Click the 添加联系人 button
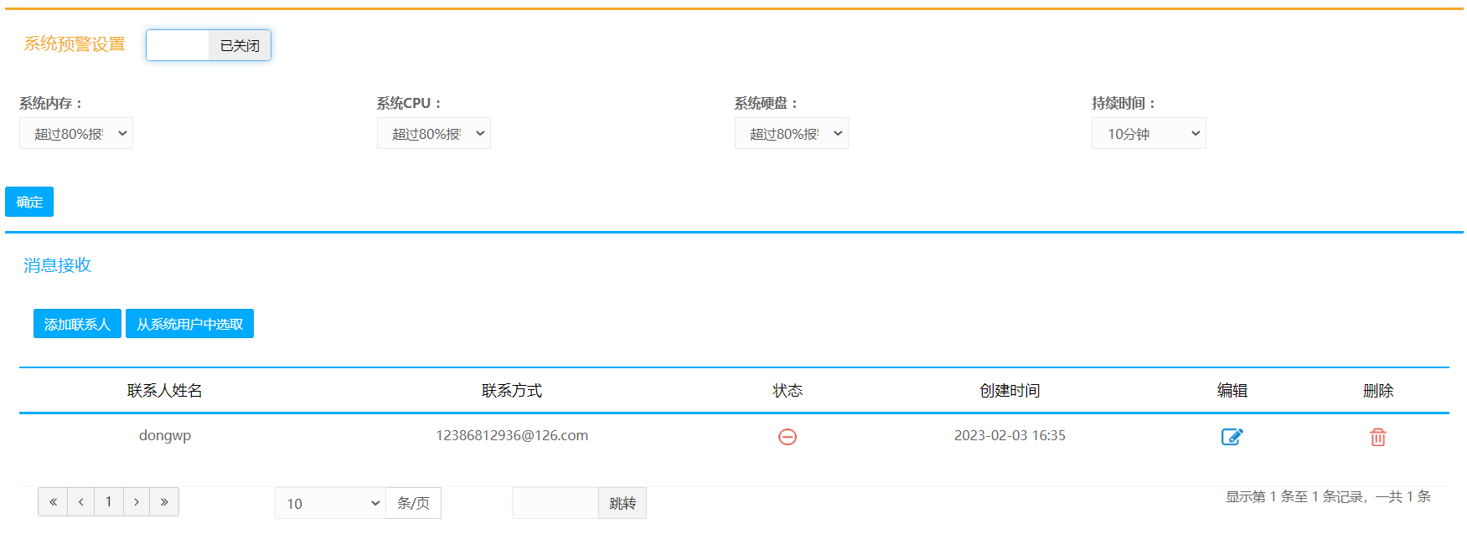 (77, 324)
